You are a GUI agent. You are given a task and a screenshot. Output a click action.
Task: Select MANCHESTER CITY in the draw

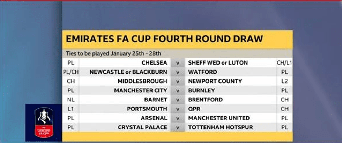pos(141,91)
